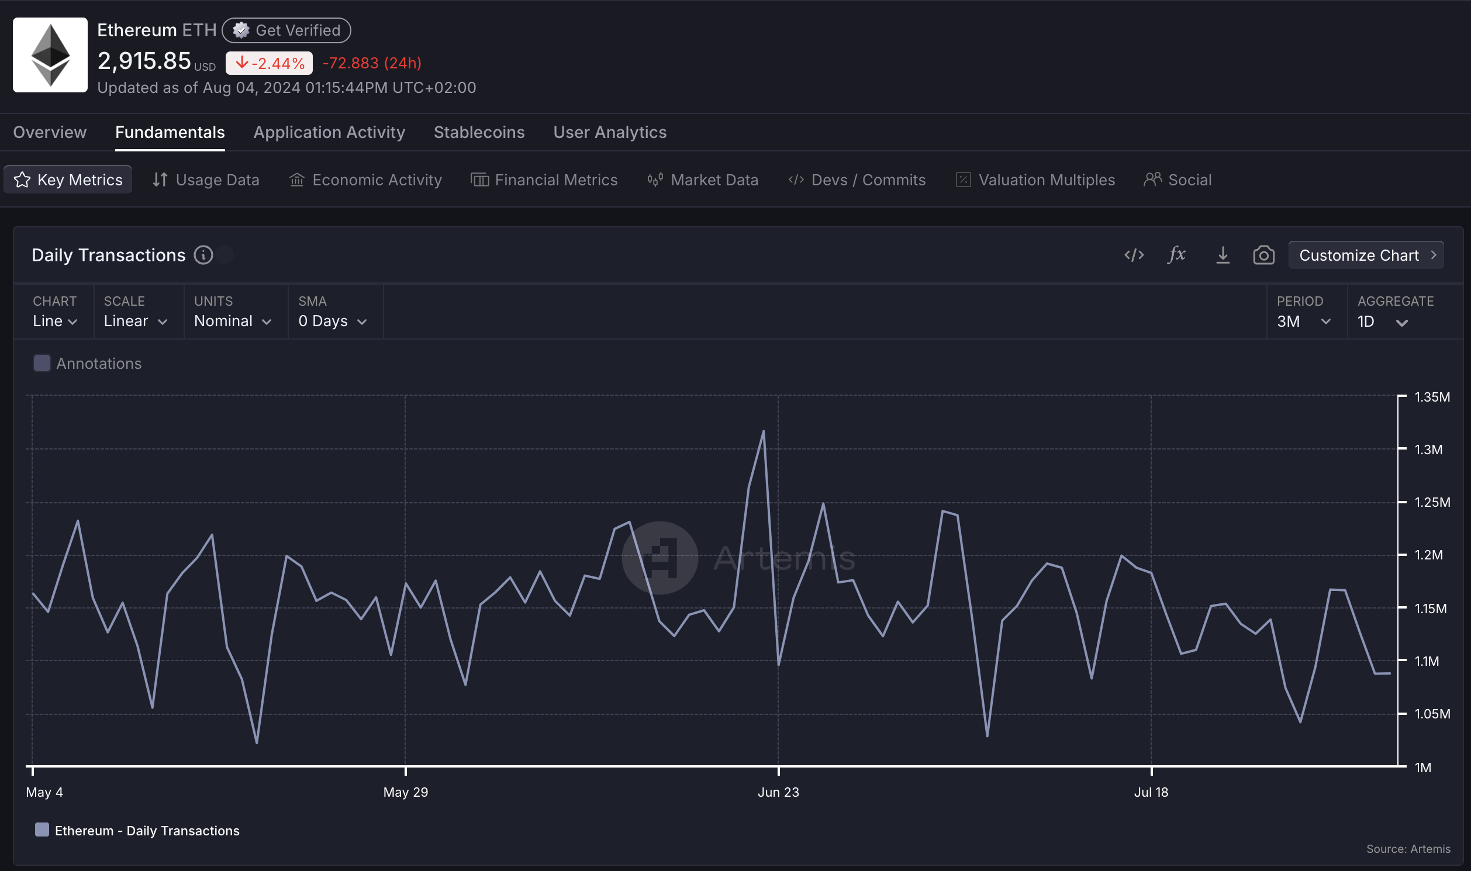Click the Ethereum legend color swatch

coord(42,830)
